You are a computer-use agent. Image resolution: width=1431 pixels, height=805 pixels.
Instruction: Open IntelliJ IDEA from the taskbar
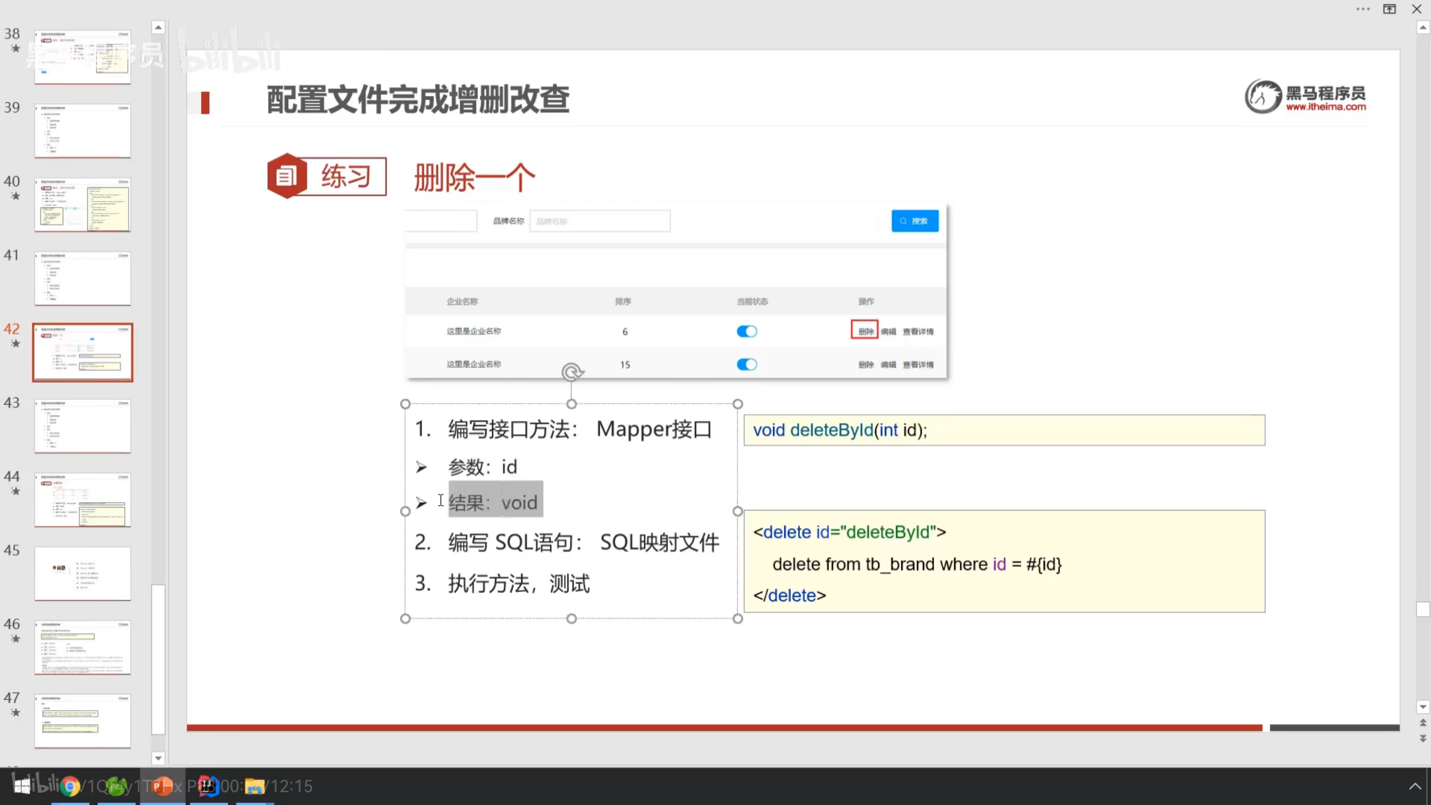208,787
